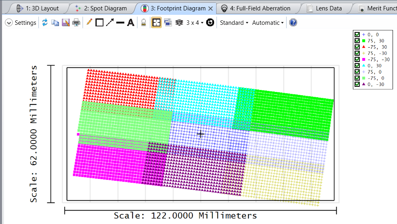This screenshot has width=397, height=224.
Task: Click the red triangle legend marker for -75, 30
Action: coord(364,47)
